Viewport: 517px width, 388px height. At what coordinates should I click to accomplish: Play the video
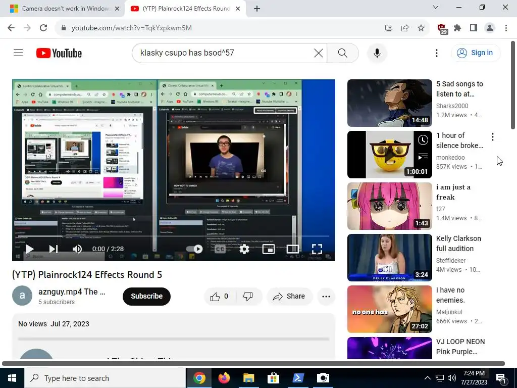30,249
